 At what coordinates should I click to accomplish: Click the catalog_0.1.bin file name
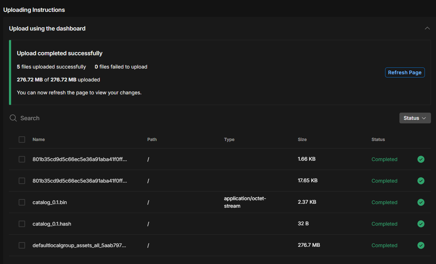(x=50, y=202)
